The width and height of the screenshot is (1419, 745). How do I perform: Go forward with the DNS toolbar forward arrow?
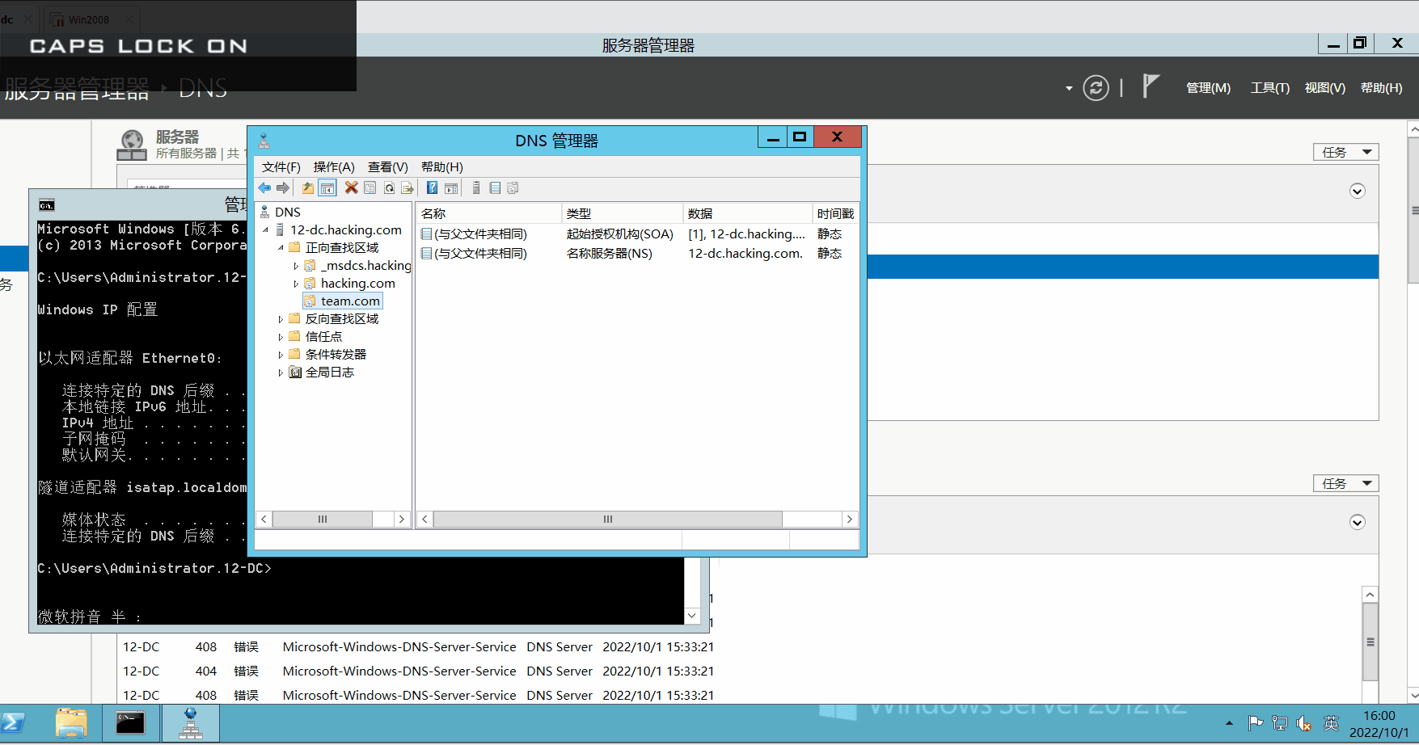pyautogui.click(x=283, y=188)
